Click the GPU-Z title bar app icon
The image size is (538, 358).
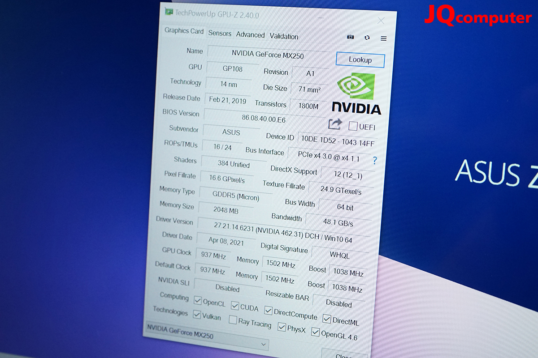click(169, 12)
